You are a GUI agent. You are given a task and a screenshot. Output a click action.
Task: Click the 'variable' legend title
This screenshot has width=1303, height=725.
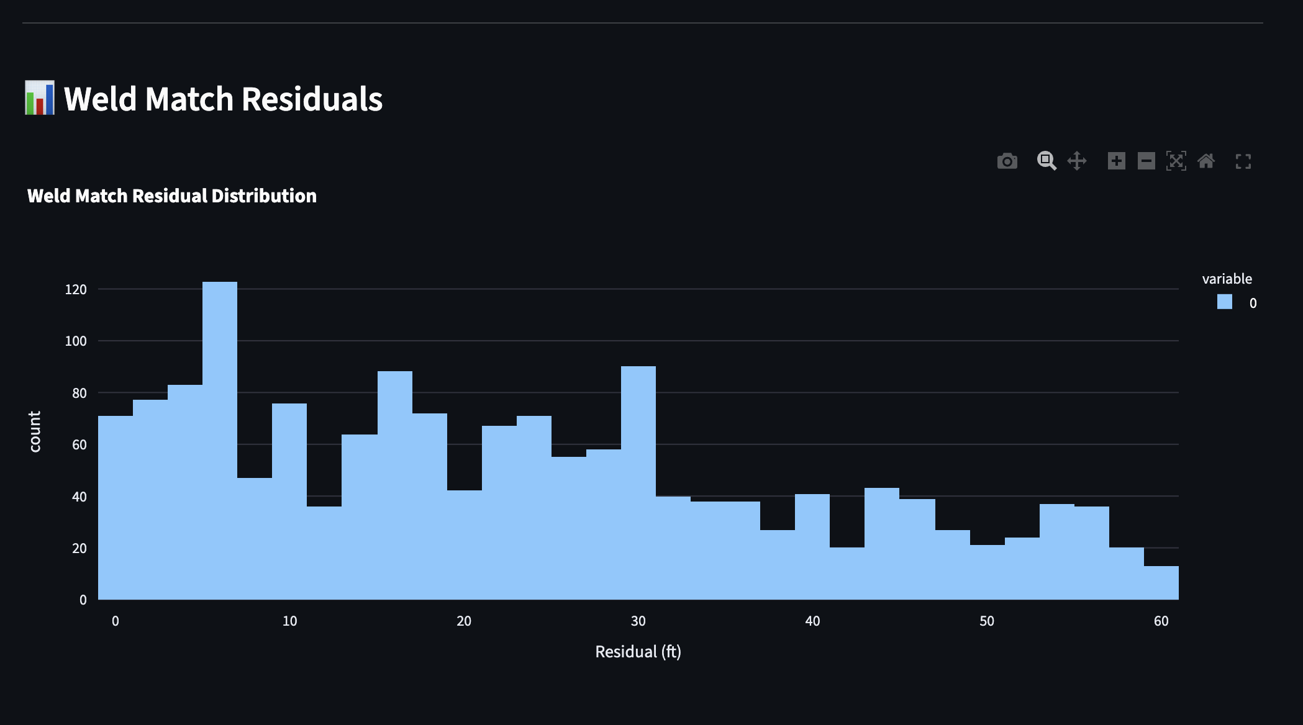(x=1227, y=279)
